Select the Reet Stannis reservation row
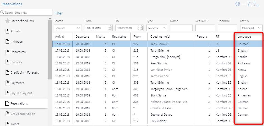Image resolution: width=264 pixels, height=126 pixels. (x=161, y=63)
